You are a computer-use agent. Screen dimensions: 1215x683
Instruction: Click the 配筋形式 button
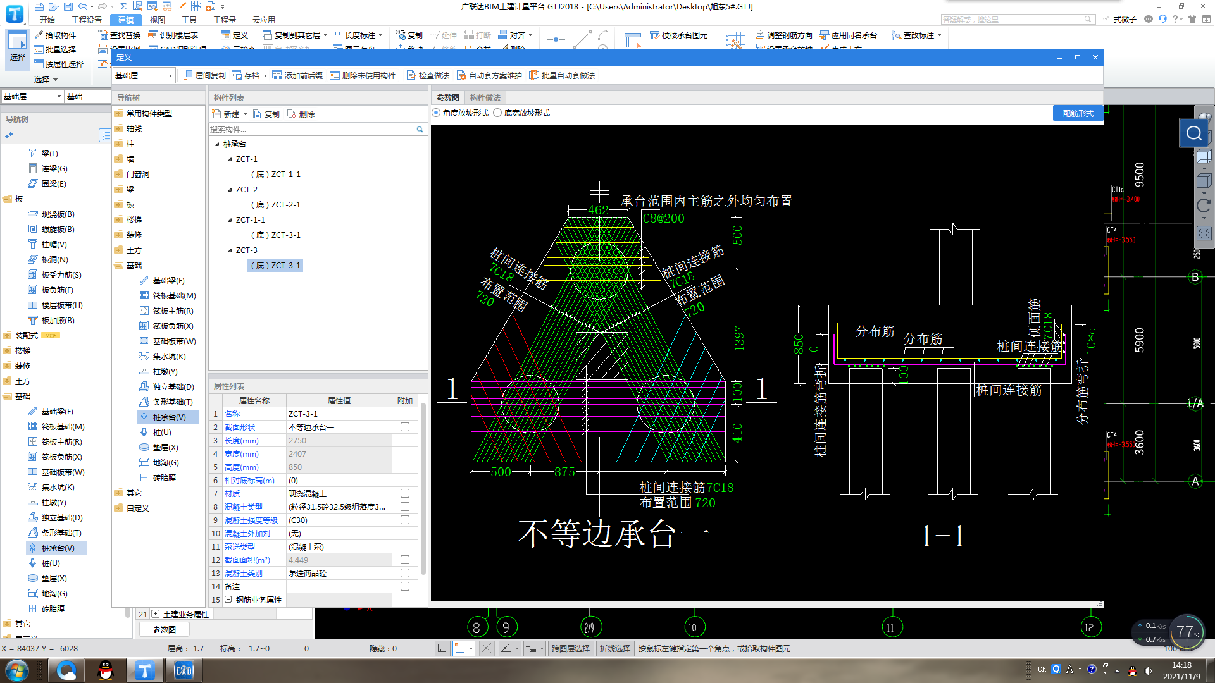[x=1078, y=113]
